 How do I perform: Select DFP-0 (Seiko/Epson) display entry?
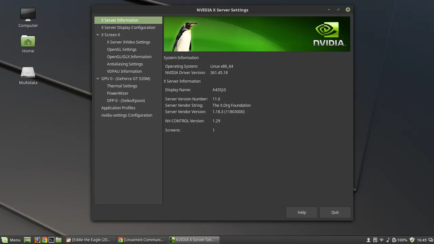(126, 101)
